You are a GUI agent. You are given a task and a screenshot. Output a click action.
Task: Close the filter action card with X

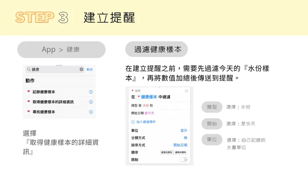[186, 91]
